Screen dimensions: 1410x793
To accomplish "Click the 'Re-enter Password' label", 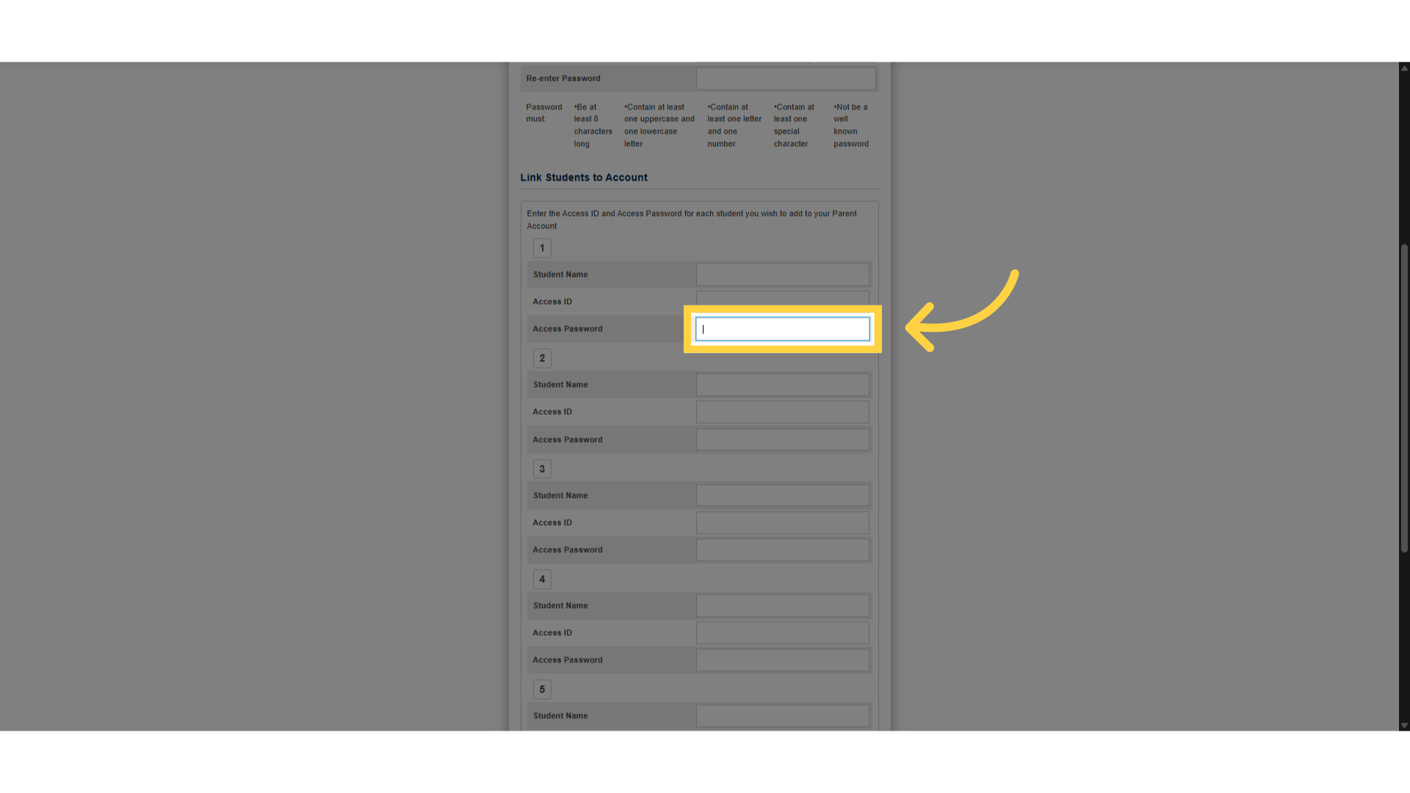I will point(563,79).
